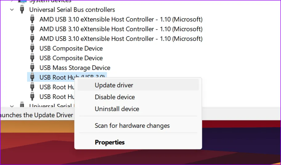Click the status bar Update Driver message
281x165 pixels.
pyautogui.click(x=37, y=115)
